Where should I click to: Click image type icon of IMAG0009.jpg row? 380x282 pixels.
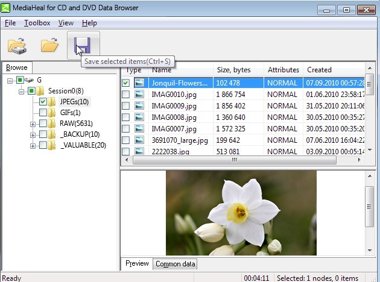point(139,105)
